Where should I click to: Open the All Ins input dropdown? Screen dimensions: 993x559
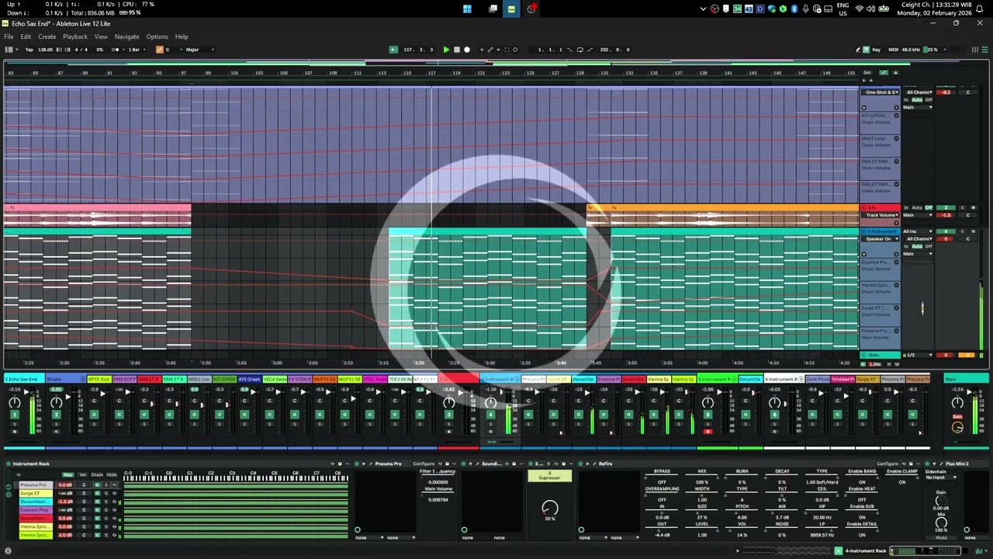[x=919, y=231]
